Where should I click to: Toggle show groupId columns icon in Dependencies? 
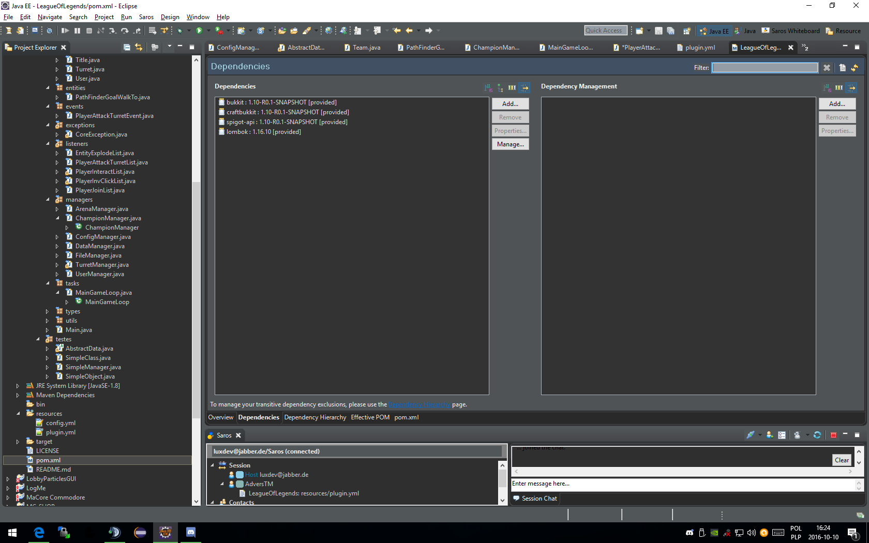512,87
